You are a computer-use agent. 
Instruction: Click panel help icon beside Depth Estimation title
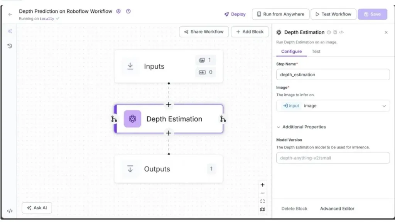pyautogui.click(x=329, y=32)
